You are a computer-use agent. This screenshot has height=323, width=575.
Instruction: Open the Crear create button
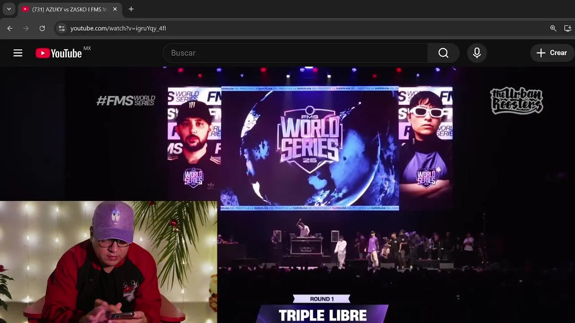point(552,53)
